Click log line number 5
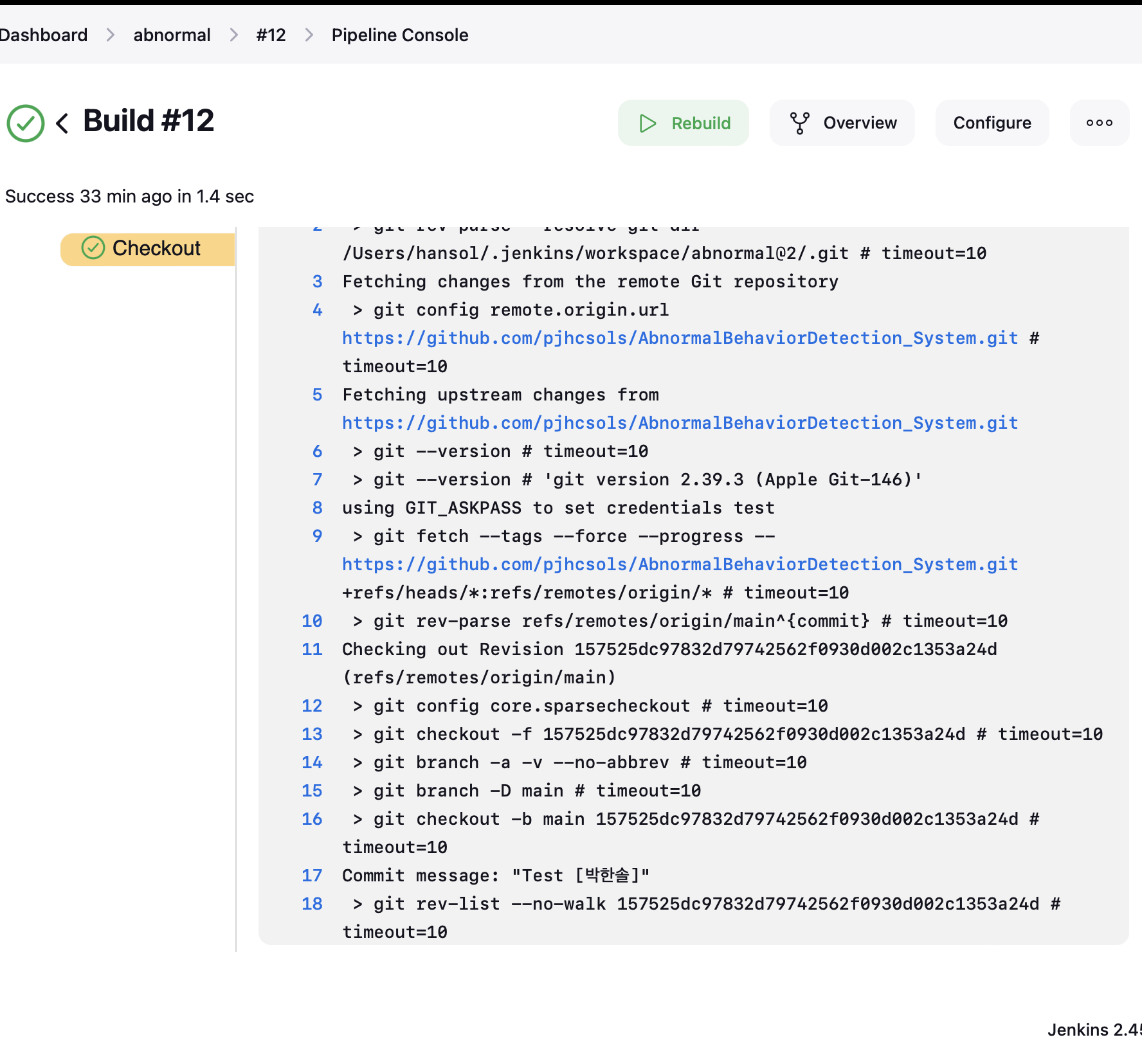1142x1044 pixels. (x=317, y=395)
